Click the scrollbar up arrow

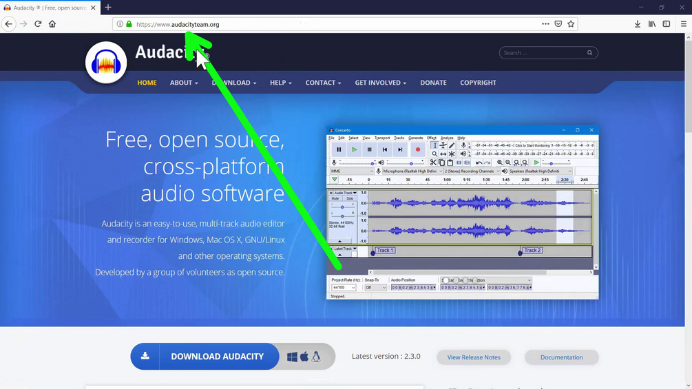688,37
